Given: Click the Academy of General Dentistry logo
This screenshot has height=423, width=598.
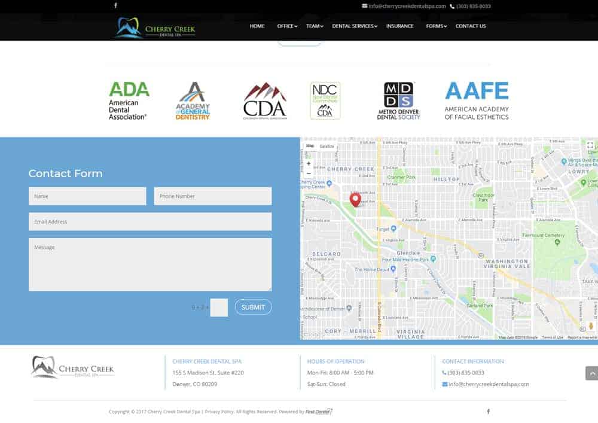Looking at the screenshot, I should 193,101.
